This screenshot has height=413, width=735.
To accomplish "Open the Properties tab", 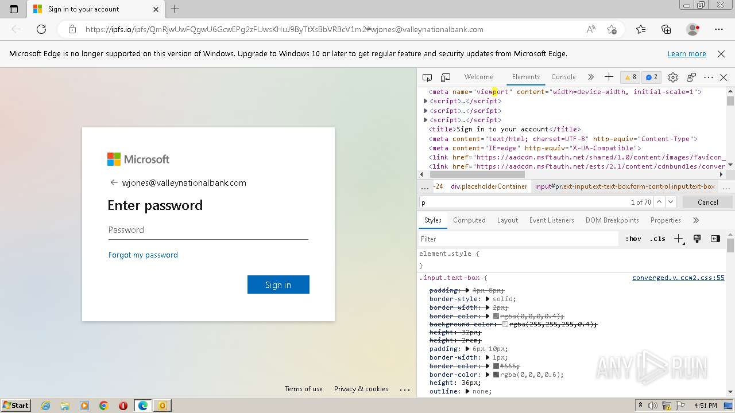I will coord(666,220).
